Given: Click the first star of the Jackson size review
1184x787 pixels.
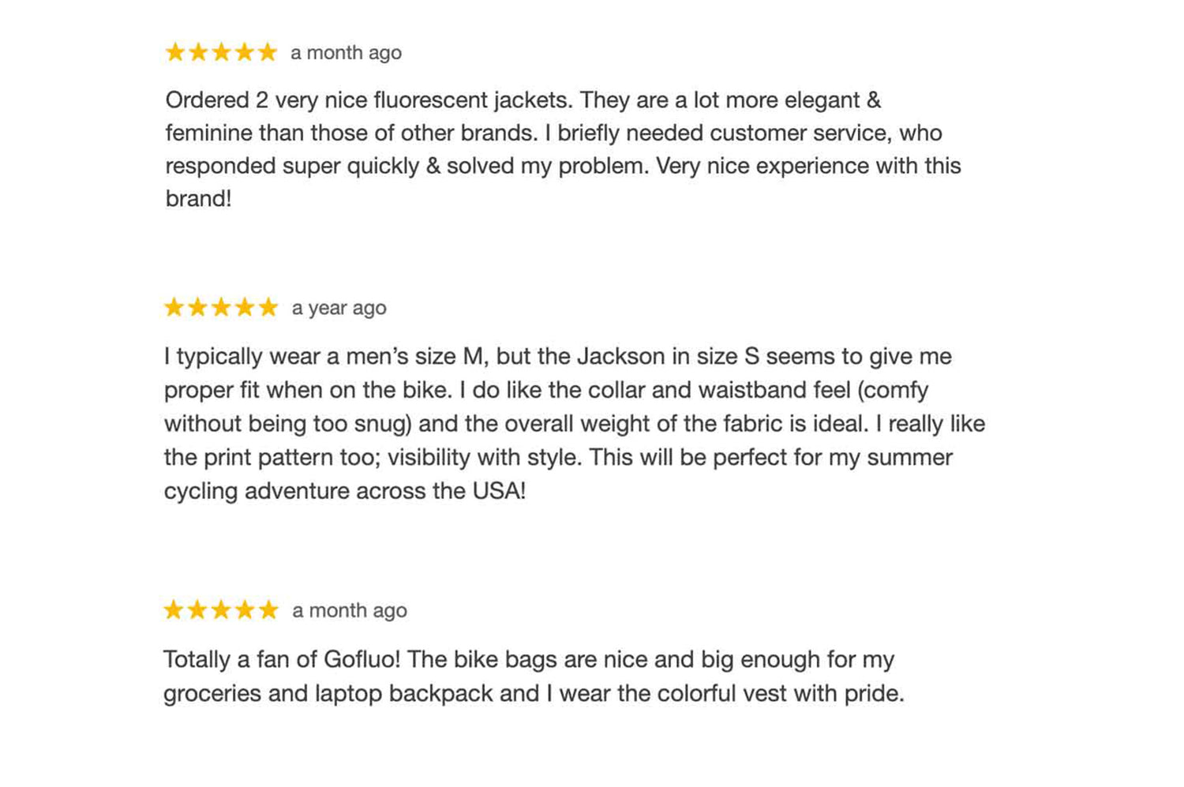Looking at the screenshot, I should tap(174, 308).
